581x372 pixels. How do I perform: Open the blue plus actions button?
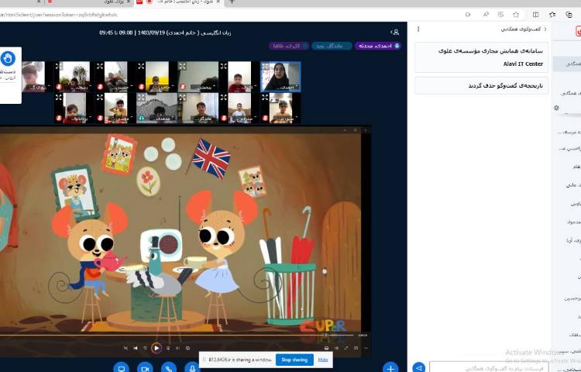[x=390, y=368]
